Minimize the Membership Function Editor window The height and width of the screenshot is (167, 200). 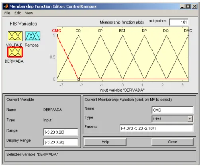pos(182,6)
